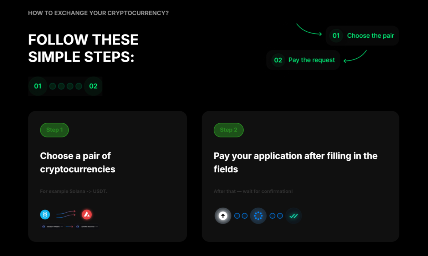Click first blue ring after upload icon
The height and width of the screenshot is (256, 428).
pos(237,216)
